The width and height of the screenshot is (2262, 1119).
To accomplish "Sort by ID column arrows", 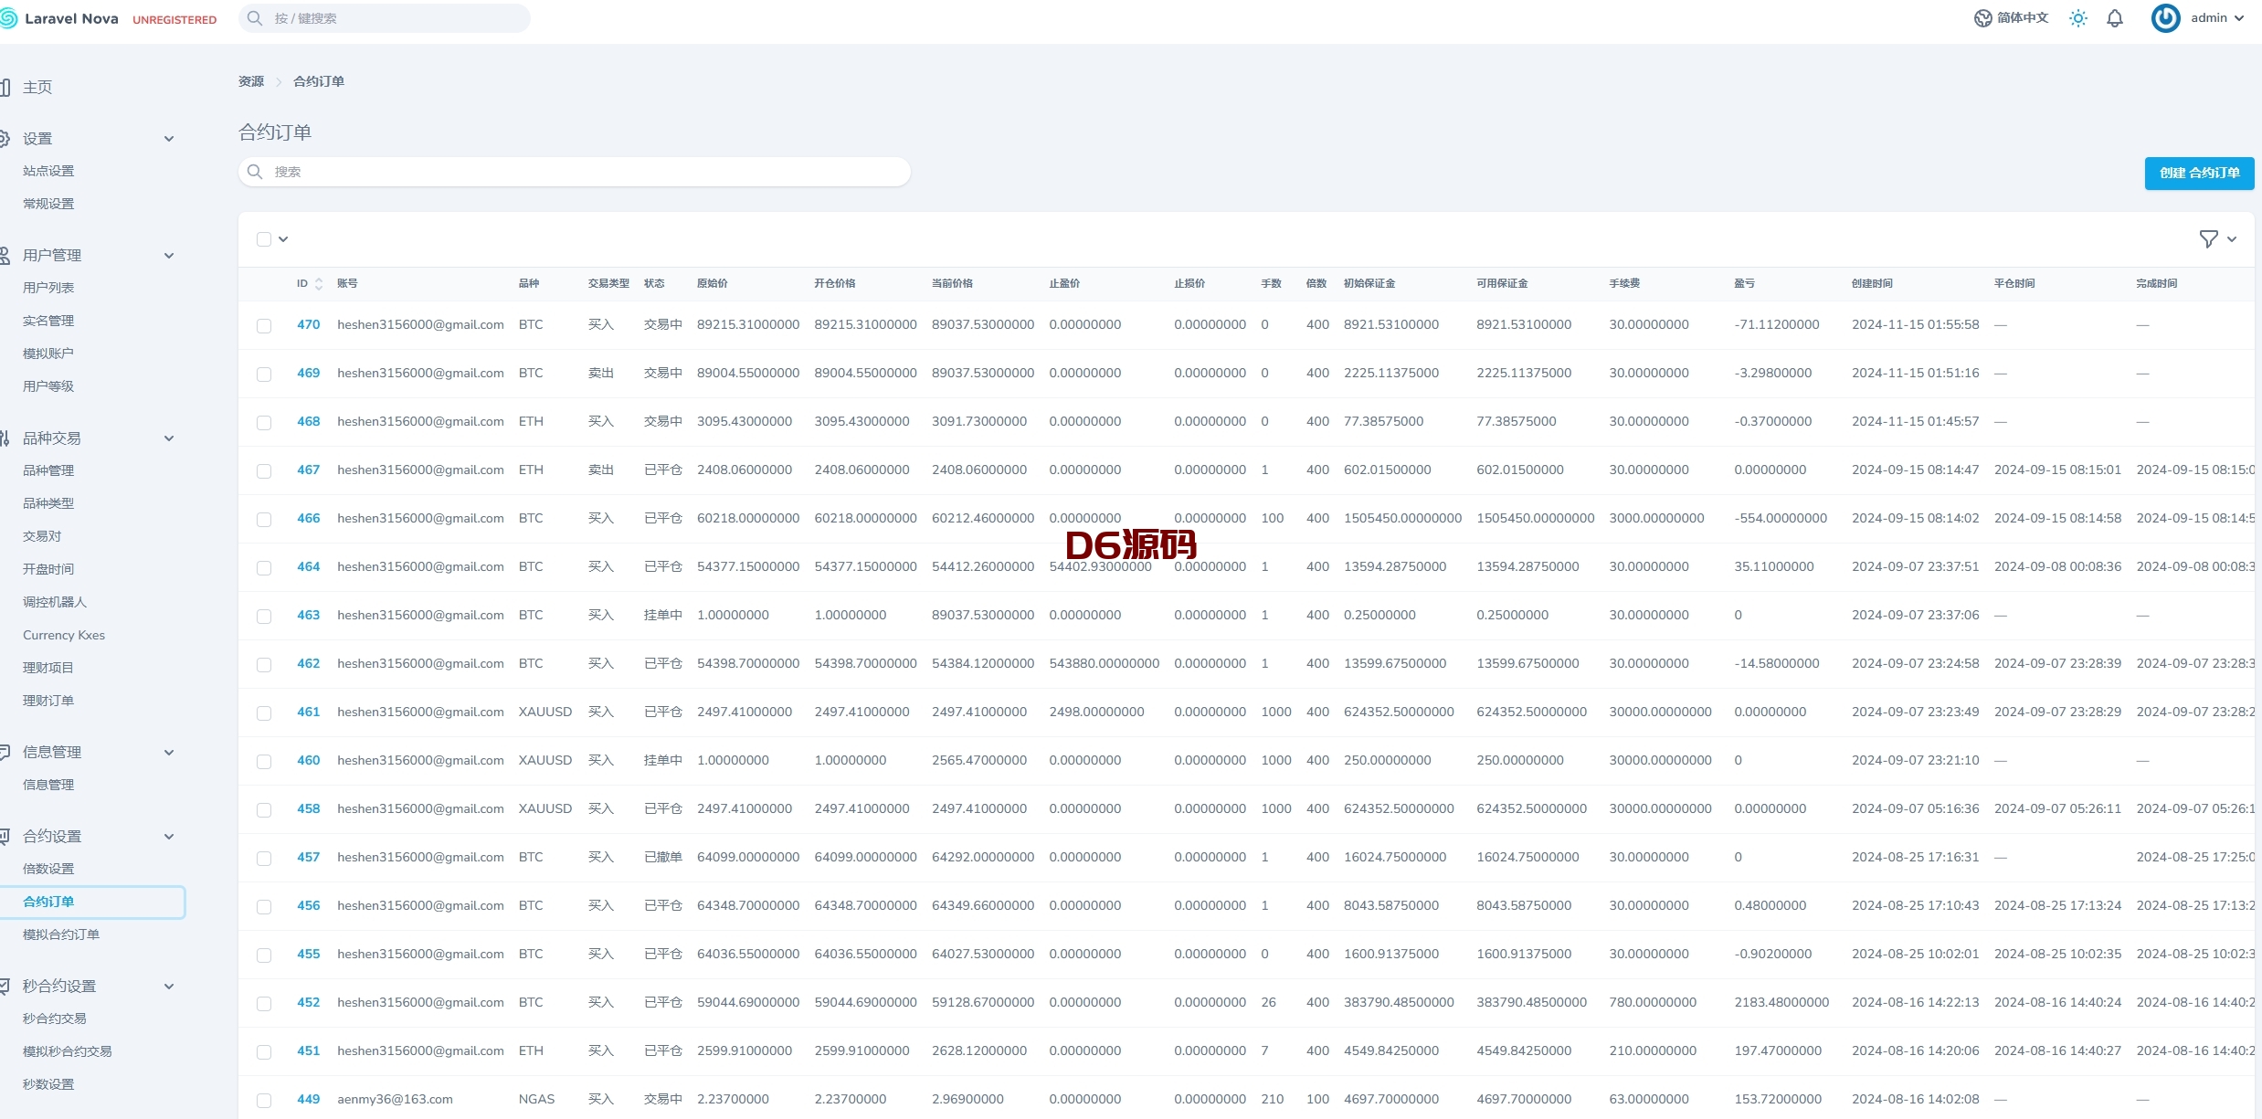I will click(319, 284).
